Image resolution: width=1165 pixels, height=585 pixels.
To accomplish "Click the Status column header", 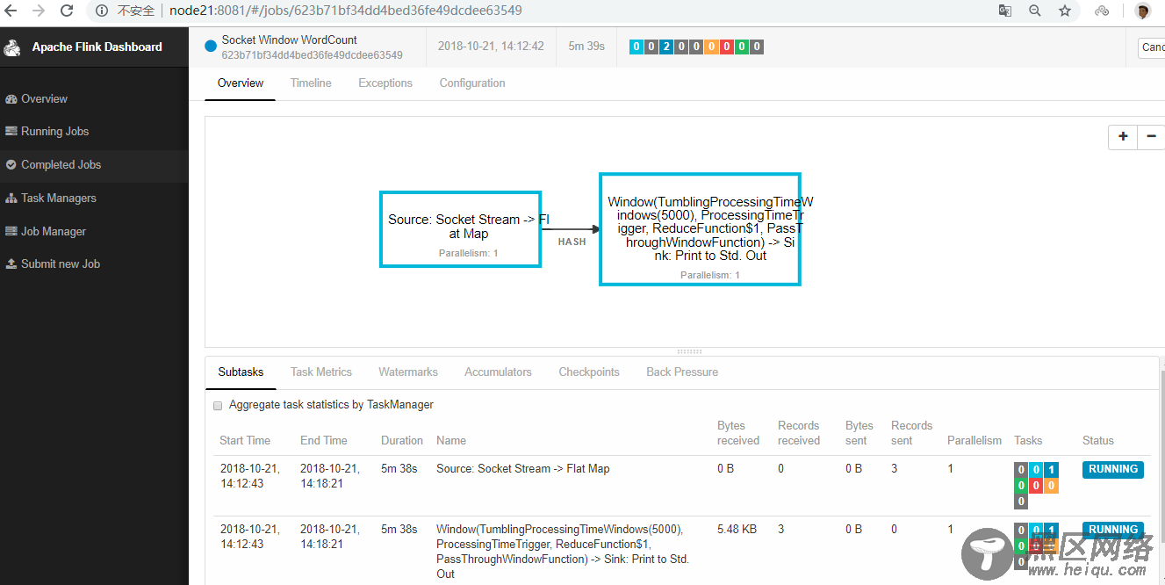I will (1097, 441).
